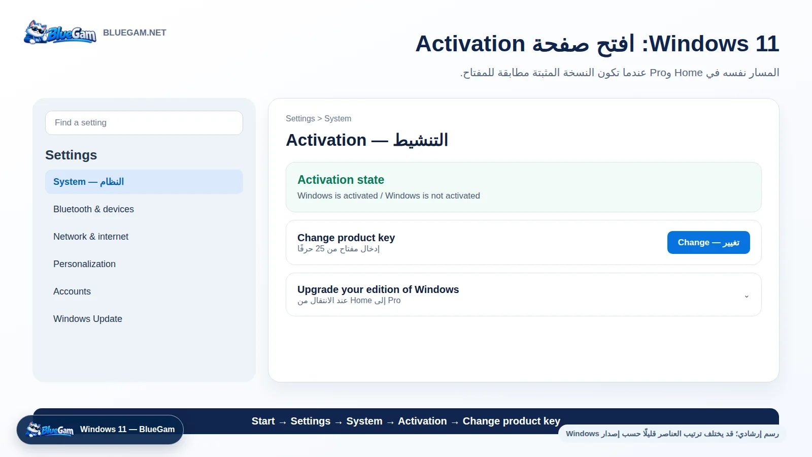Click the BlueGam logo in the bottom badge

click(x=50, y=430)
